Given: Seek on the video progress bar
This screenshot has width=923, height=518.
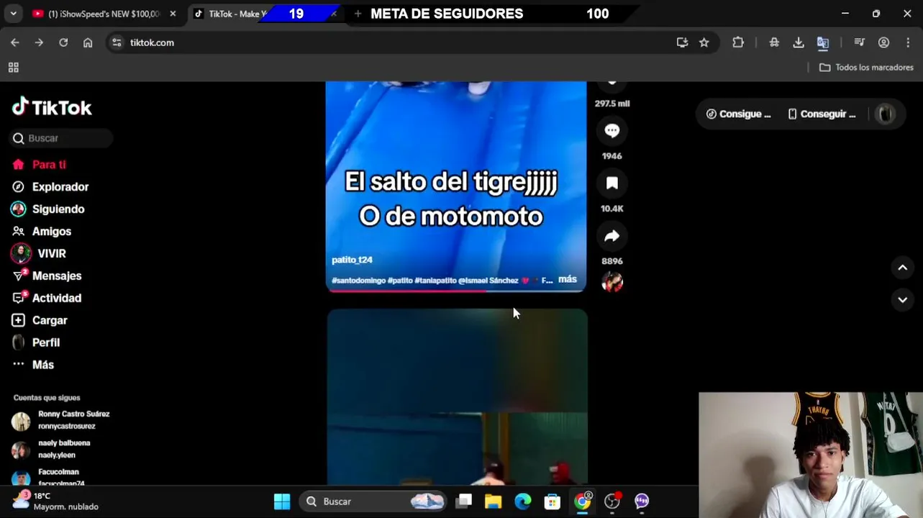Looking at the screenshot, I should coord(456,291).
